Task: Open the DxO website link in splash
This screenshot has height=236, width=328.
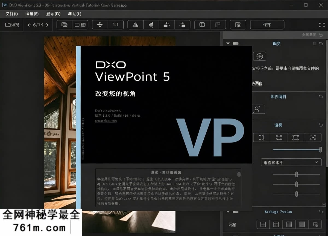Action: tap(106, 120)
